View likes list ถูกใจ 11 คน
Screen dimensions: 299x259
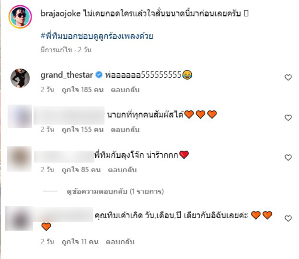(80, 242)
